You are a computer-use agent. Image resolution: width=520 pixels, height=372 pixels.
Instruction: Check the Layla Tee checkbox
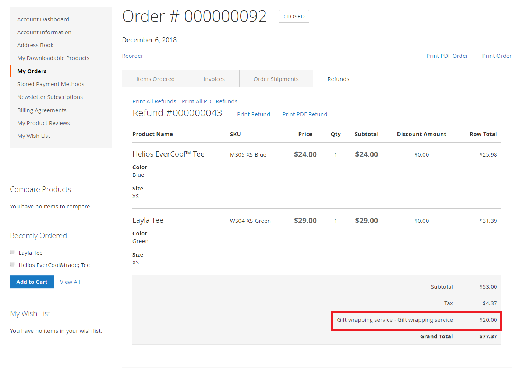(12, 252)
